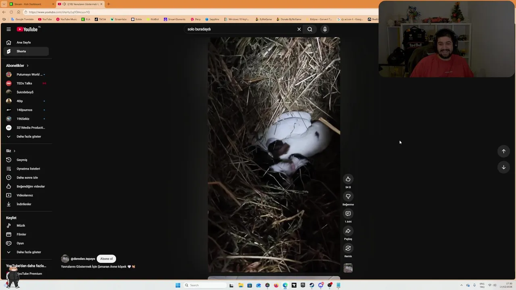Go to previous short with up arrow
This screenshot has width=516, height=290.
coord(504,151)
